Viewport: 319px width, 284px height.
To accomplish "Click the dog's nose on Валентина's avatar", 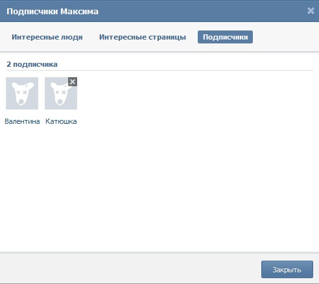I will click(21, 102).
